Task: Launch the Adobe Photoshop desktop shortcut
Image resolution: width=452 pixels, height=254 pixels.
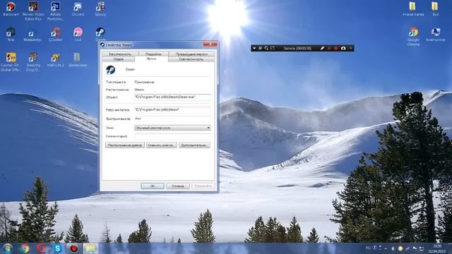Action: coord(55,11)
